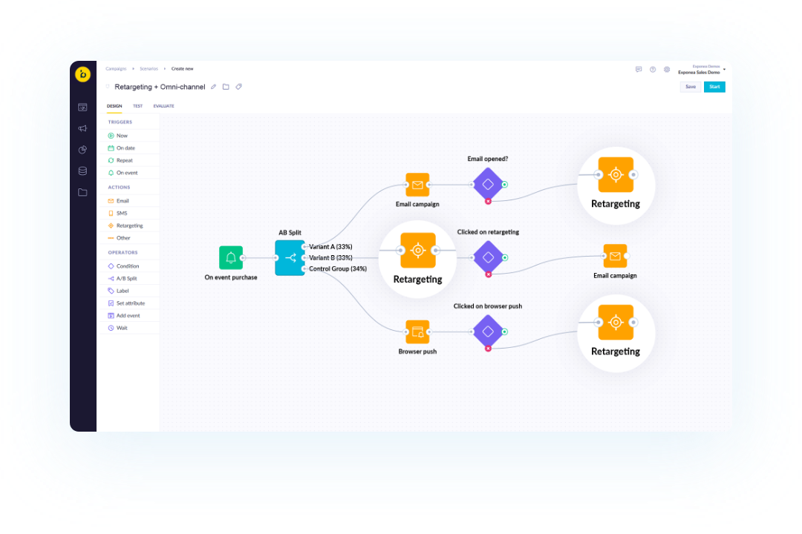Open the chat messages icon in header
The image size is (802, 534).
[x=639, y=70]
